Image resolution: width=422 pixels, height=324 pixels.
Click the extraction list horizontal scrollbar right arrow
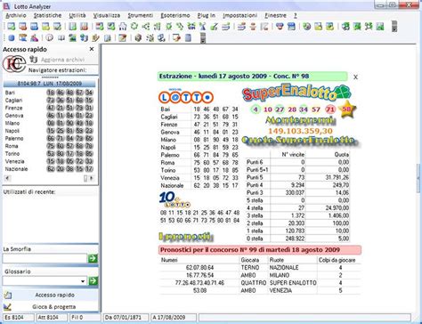pyautogui.click(x=92, y=178)
